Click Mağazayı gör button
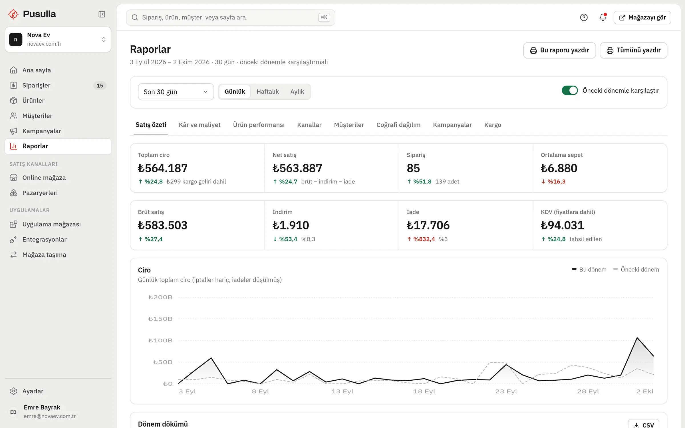This screenshot has width=685, height=428. tap(642, 17)
